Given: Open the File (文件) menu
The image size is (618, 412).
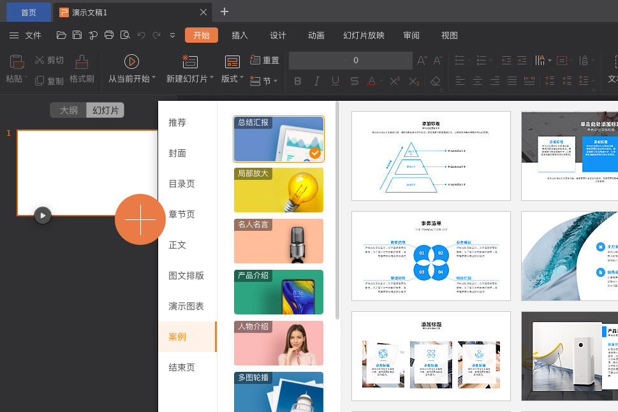Looking at the screenshot, I should pyautogui.click(x=33, y=36).
